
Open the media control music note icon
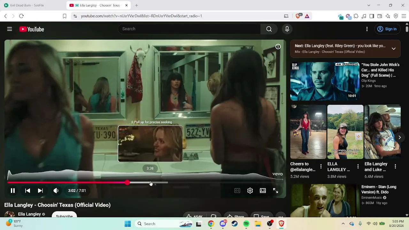pyautogui.click(x=364, y=16)
